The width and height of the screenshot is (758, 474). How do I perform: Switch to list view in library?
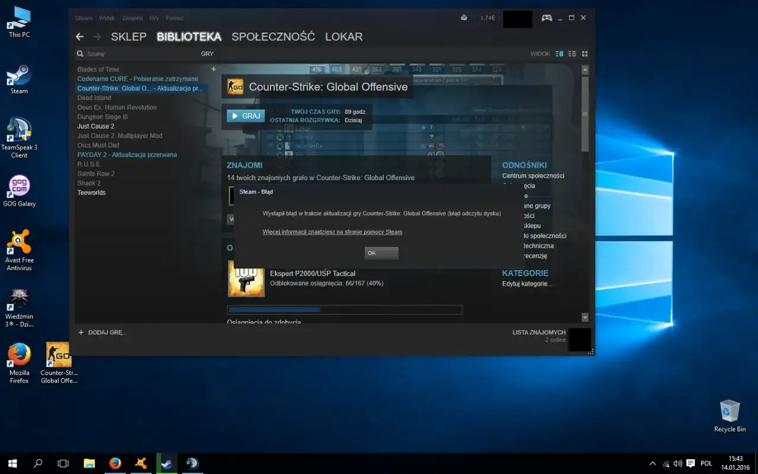tap(572, 53)
